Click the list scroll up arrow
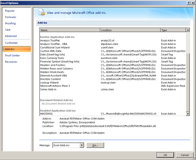 (188, 30)
